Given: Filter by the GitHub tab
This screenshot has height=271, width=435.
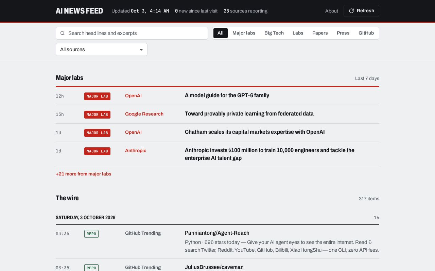Looking at the screenshot, I should pos(366,33).
